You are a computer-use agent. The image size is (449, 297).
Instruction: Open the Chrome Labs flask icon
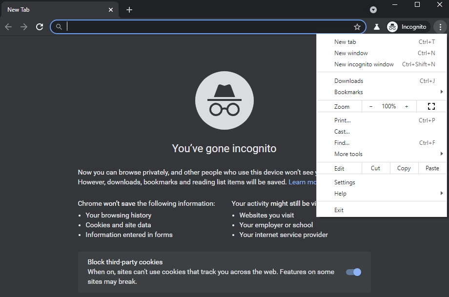[377, 27]
